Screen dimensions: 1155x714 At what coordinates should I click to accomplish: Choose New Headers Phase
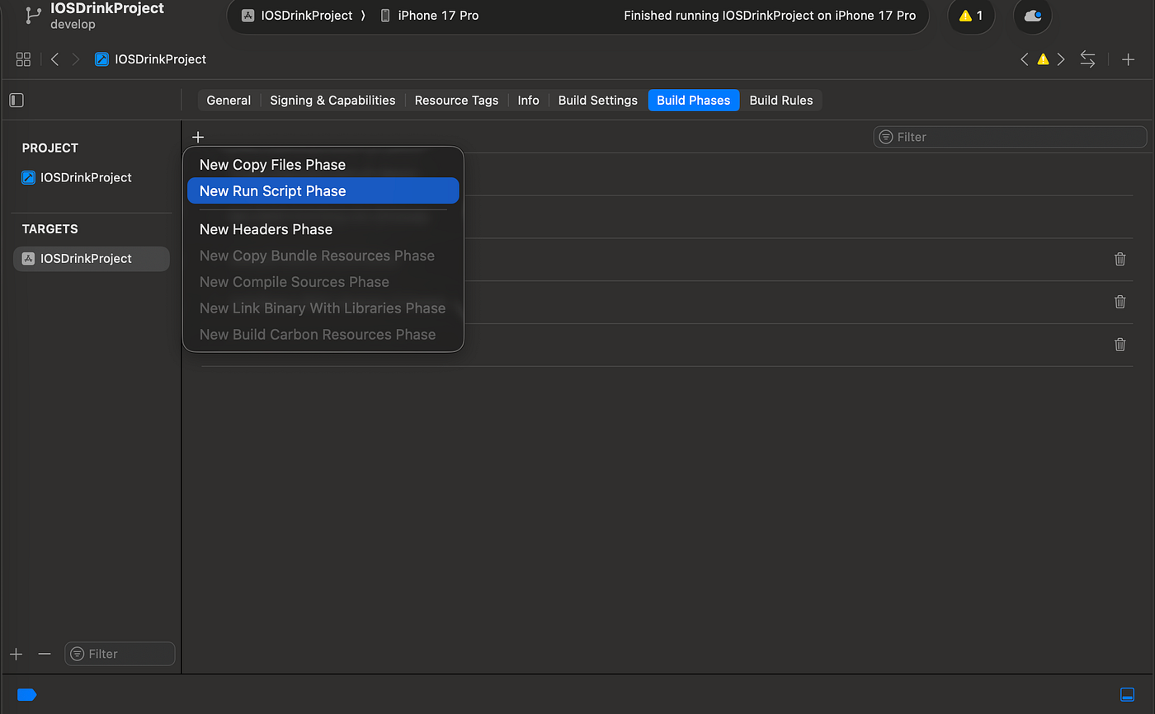[323, 229]
